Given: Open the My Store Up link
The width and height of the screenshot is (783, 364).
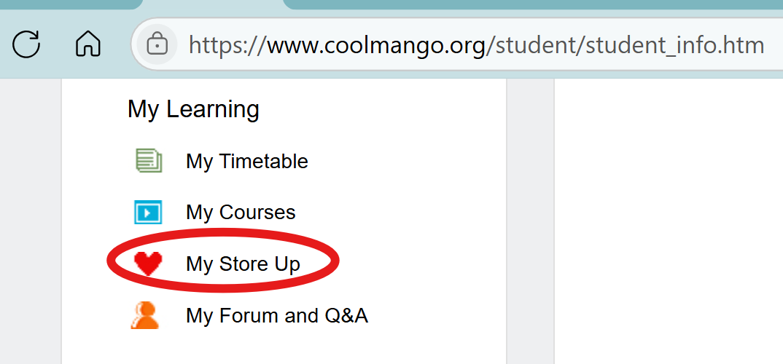Looking at the screenshot, I should coord(243,264).
